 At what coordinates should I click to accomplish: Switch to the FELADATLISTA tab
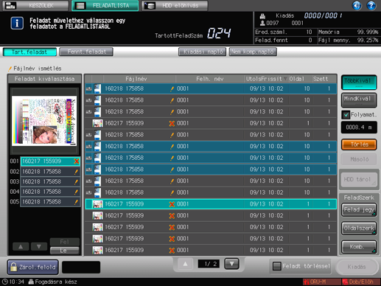(105, 5)
